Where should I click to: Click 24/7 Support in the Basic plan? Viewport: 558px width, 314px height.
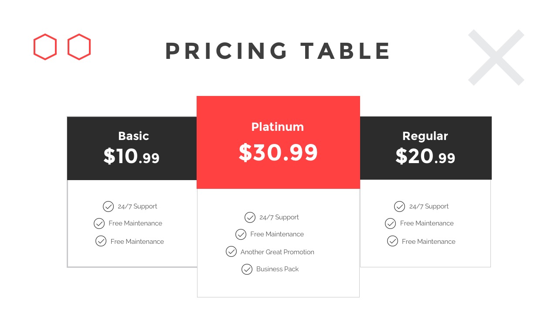point(137,206)
